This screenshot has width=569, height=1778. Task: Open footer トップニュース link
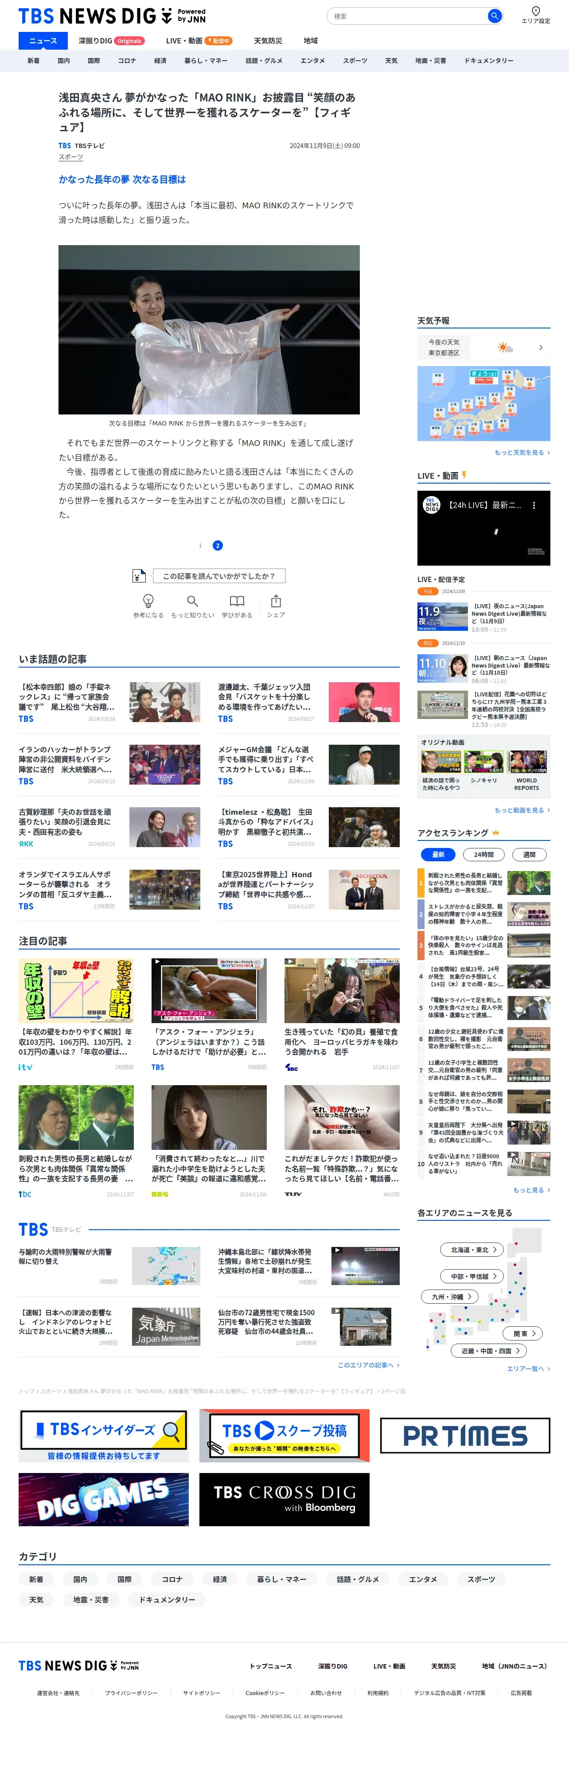[270, 1665]
